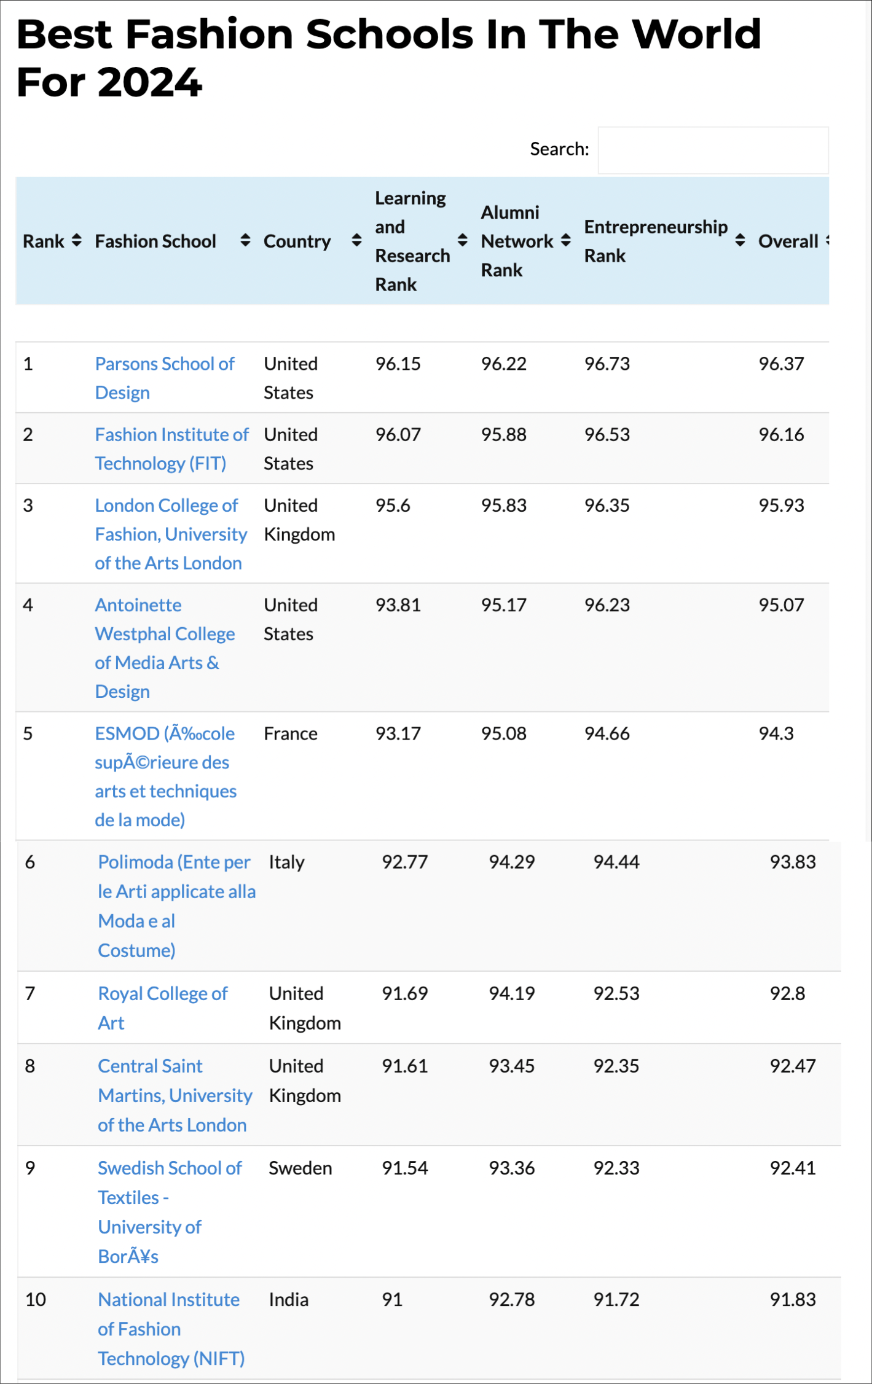This screenshot has width=872, height=1384.
Task: Click the page title heading
Action: (x=388, y=58)
